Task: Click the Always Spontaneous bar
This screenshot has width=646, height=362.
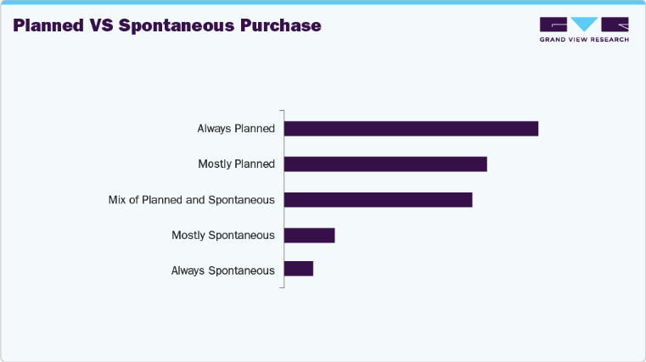Action: 299,269
